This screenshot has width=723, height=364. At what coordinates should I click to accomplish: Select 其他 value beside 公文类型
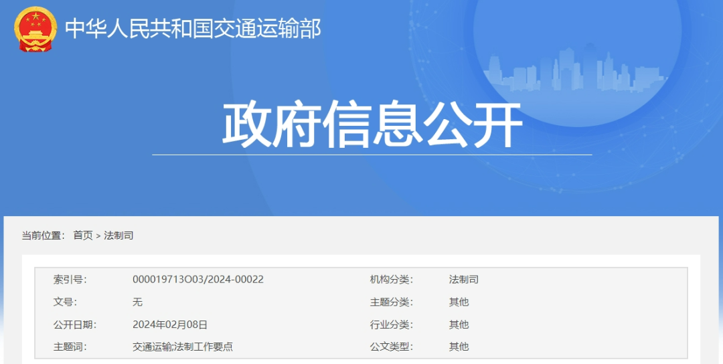tap(459, 347)
